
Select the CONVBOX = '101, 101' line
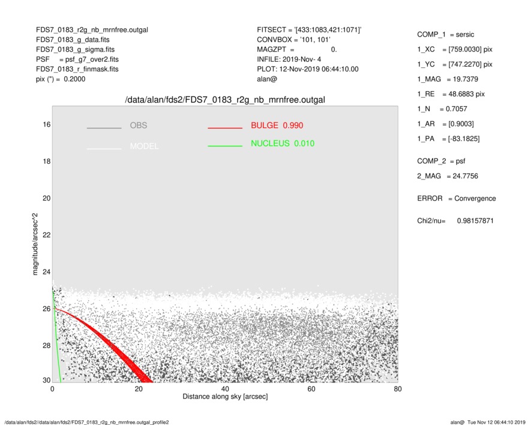coord(293,40)
